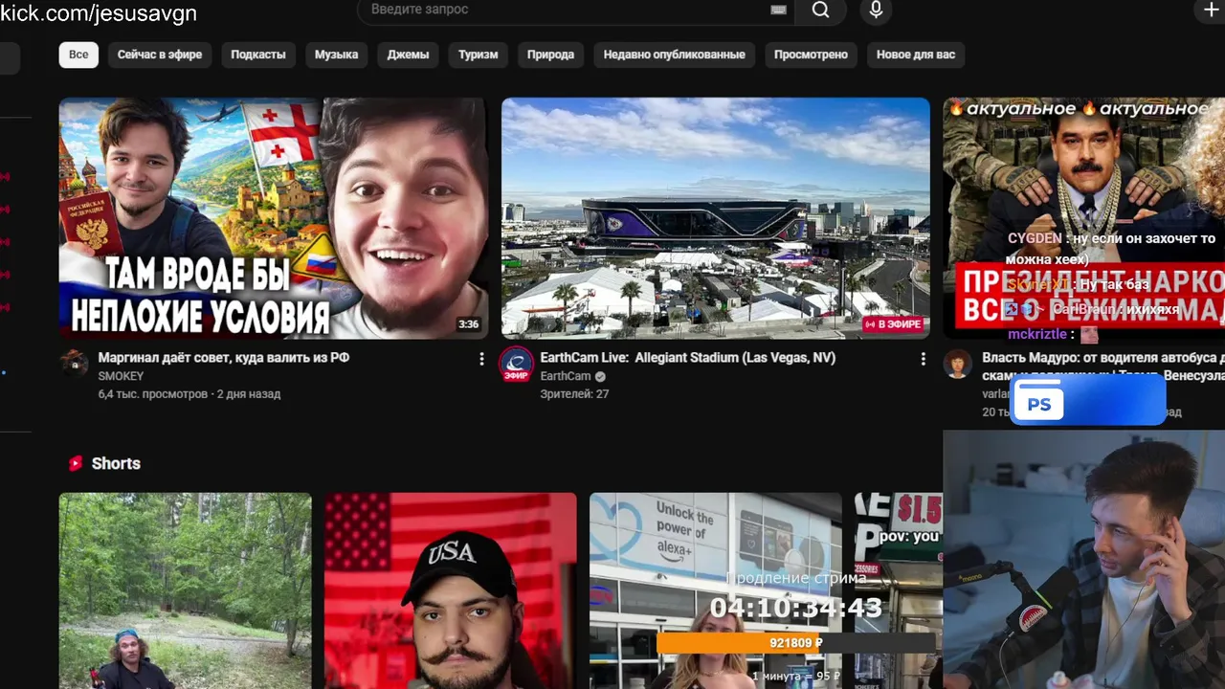Click the Зрителей: 27 viewer count
Image resolution: width=1225 pixels, height=689 pixels.
point(574,393)
